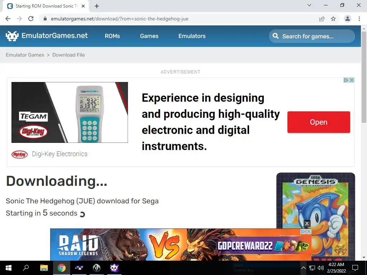
Task: Click the ad headline about electronic instruments
Action: [x=211, y=122]
